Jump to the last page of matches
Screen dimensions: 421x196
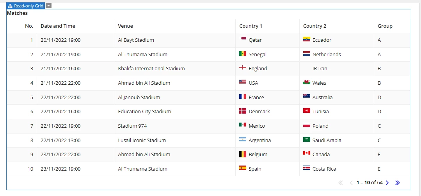[398, 183]
